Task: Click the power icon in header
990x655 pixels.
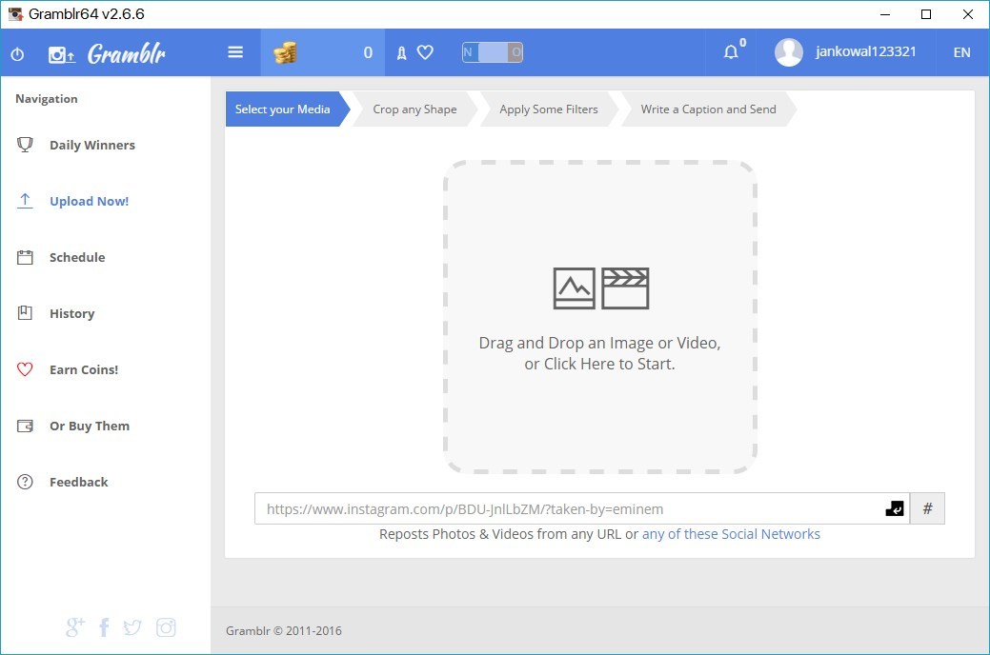Action: tap(18, 54)
